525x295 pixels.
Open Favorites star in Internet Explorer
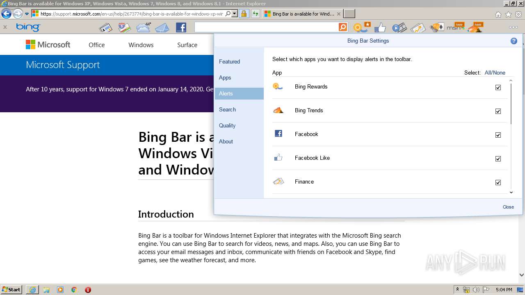click(508, 14)
